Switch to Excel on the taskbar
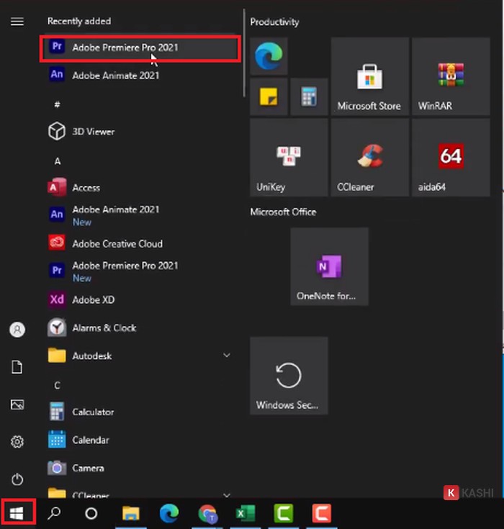Image resolution: width=504 pixels, height=529 pixels. tap(246, 513)
